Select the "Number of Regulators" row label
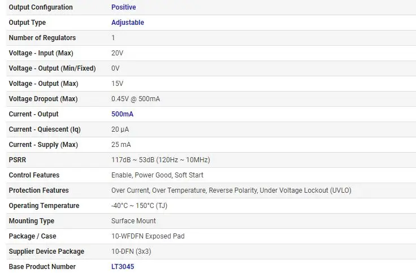The width and height of the screenshot is (416, 273). 42,38
